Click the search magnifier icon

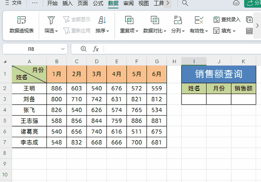point(185,3)
